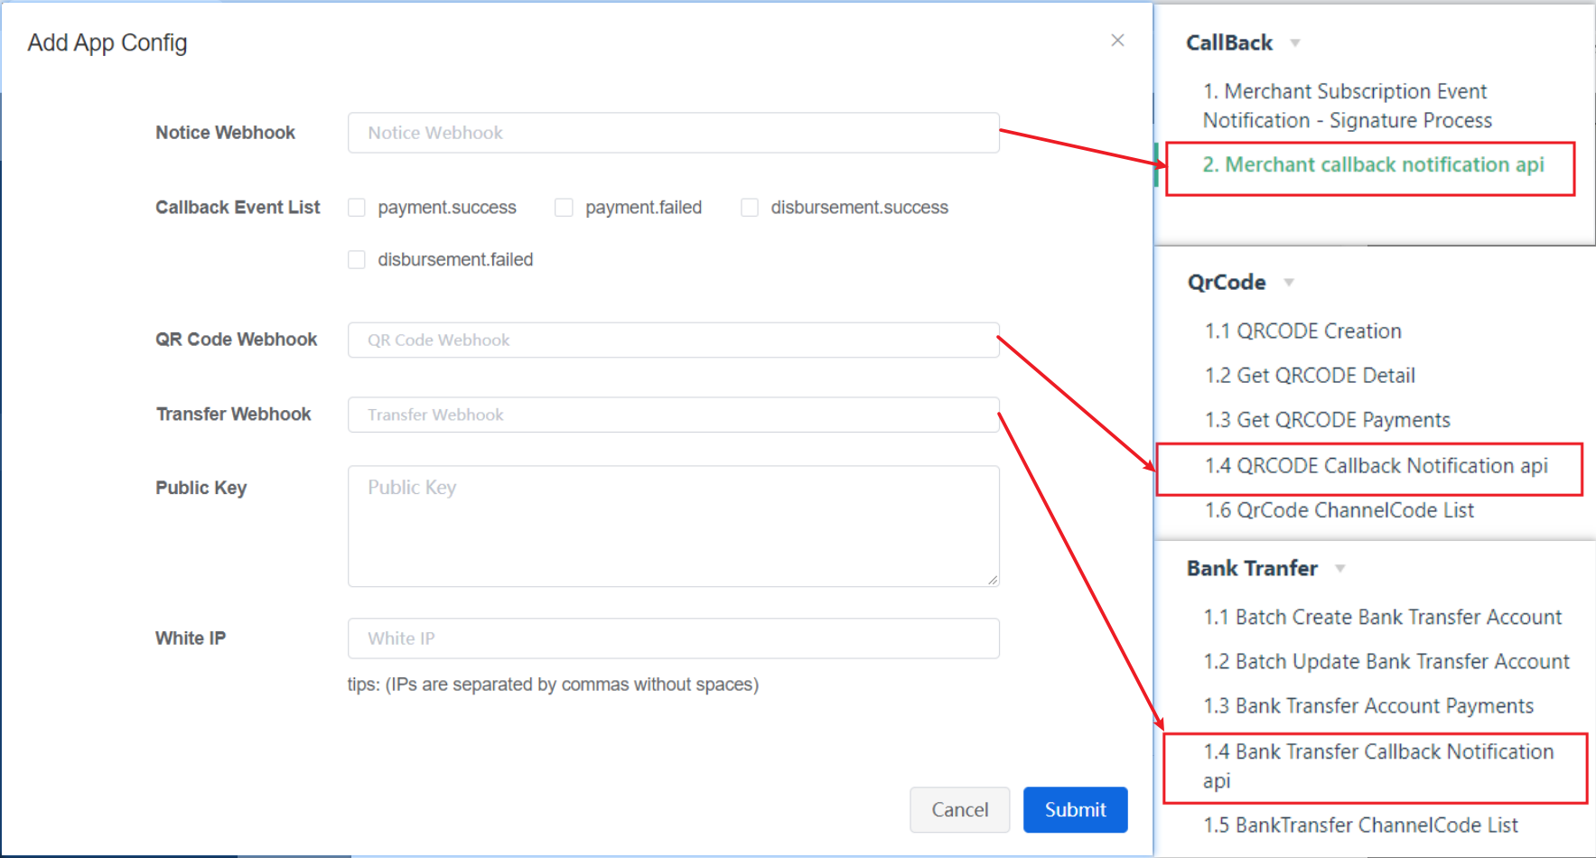Tick the disbursement.success checkbox
The image size is (1596, 858).
tap(749, 208)
